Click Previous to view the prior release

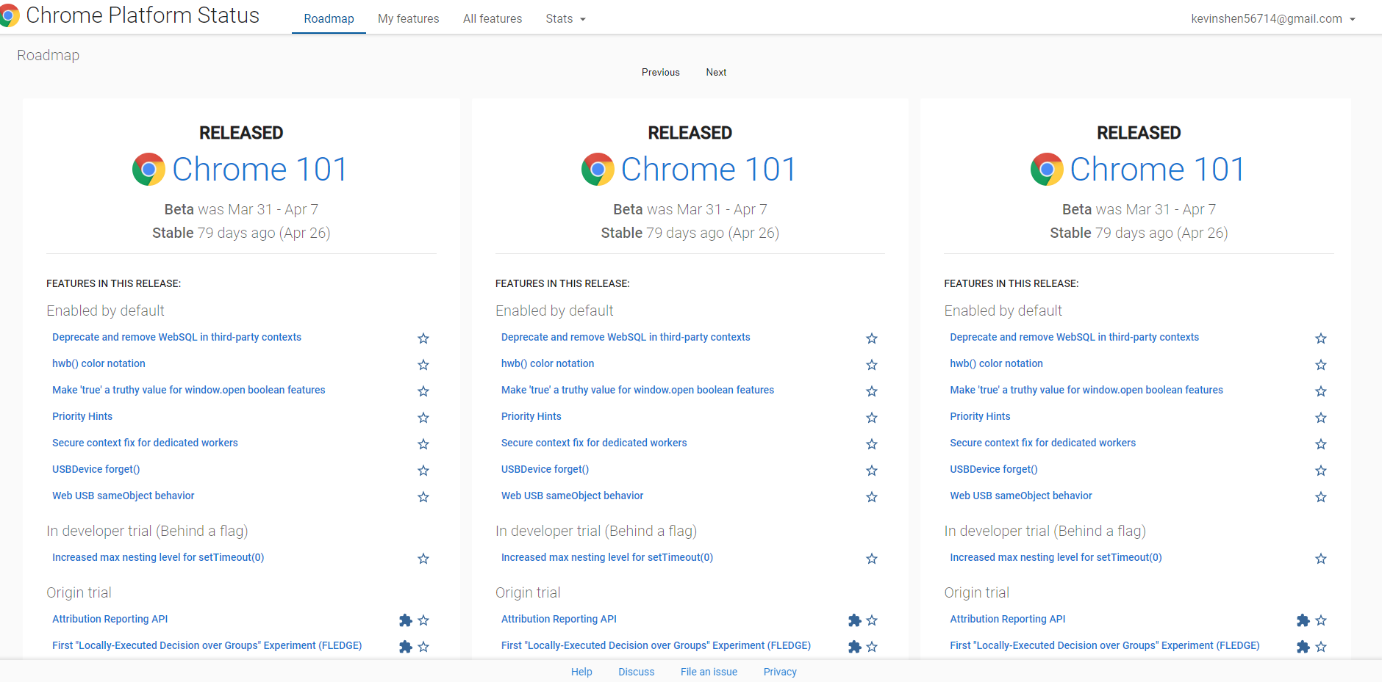659,72
